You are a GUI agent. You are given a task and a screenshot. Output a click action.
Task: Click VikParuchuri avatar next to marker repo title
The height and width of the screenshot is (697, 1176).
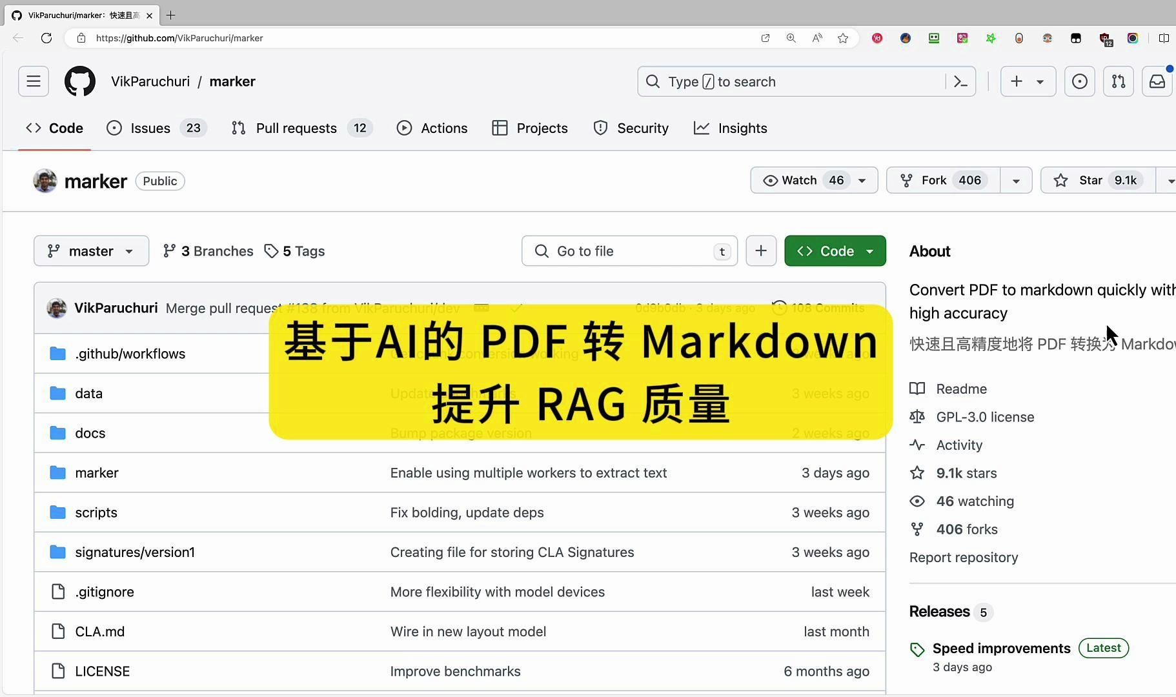click(45, 181)
